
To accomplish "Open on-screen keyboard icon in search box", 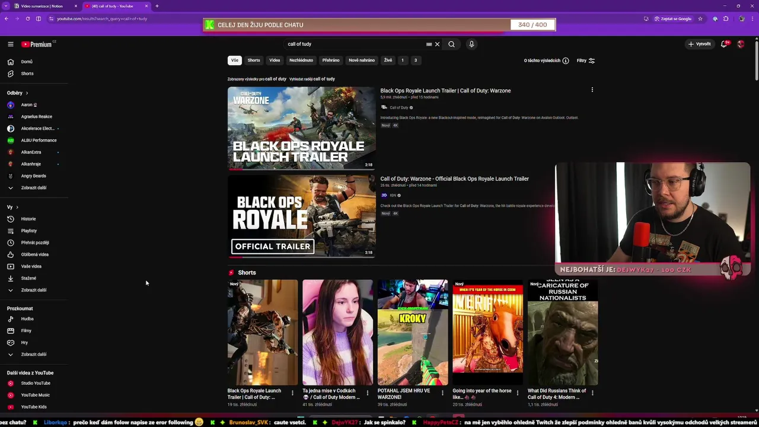I will (429, 44).
